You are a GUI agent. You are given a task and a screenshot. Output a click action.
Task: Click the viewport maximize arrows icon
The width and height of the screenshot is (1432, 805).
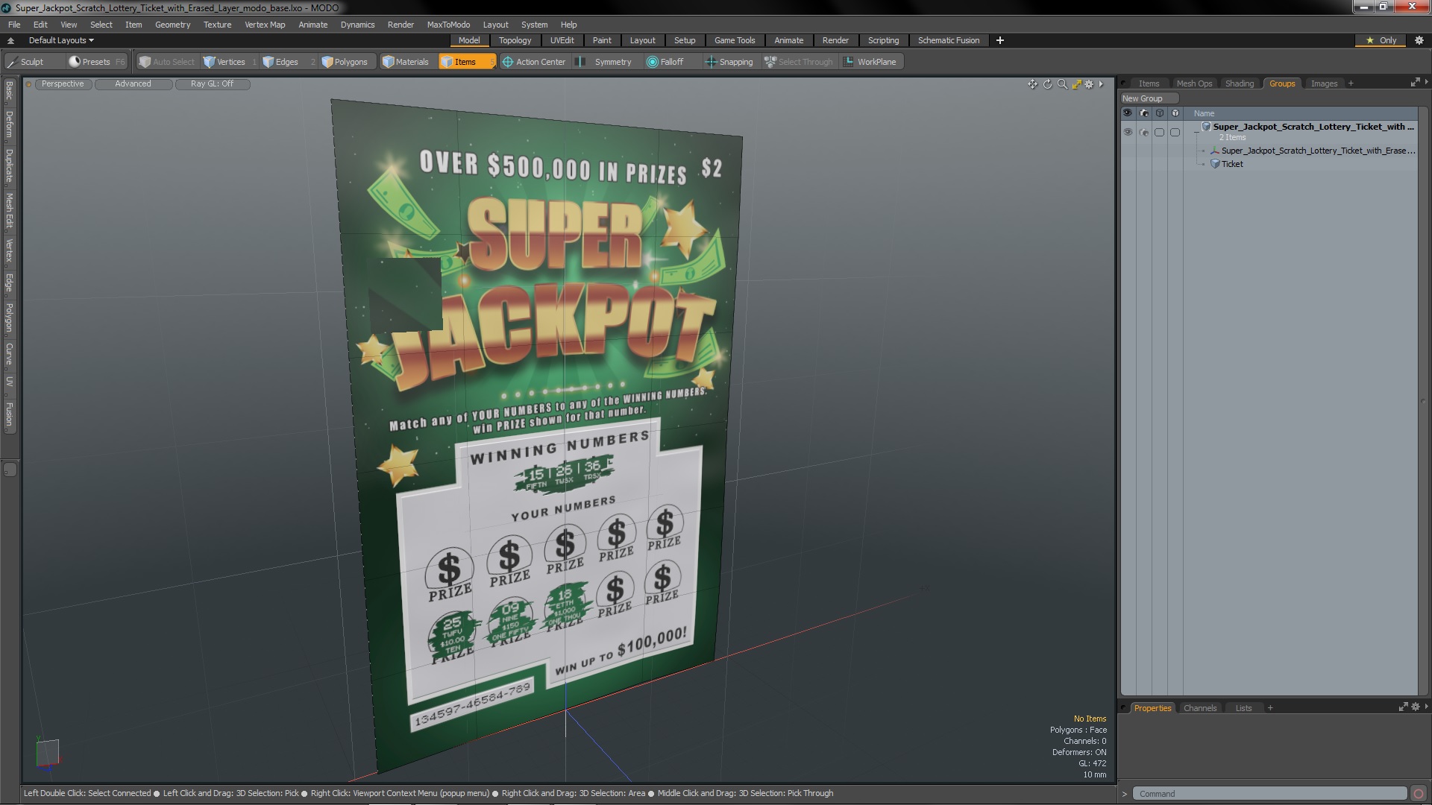[1076, 84]
